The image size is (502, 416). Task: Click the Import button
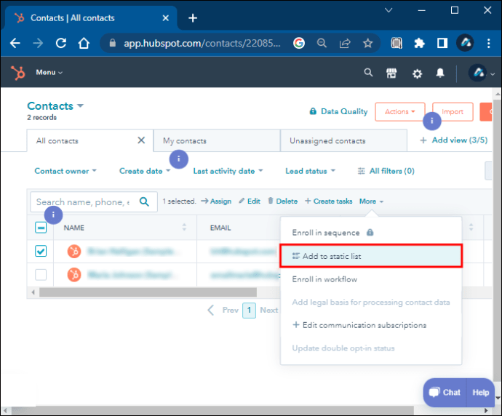point(453,112)
